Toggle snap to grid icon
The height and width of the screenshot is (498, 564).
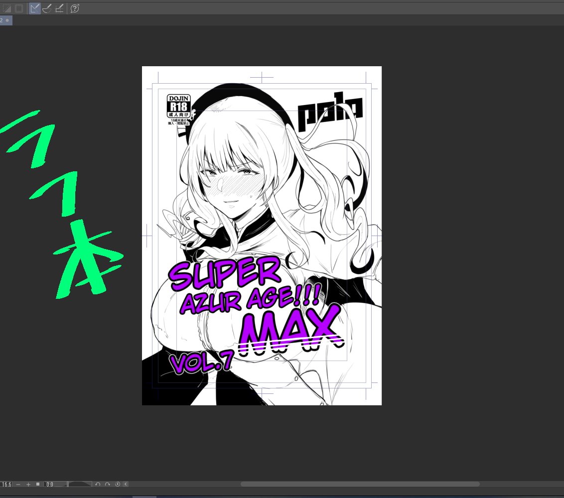(59, 8)
